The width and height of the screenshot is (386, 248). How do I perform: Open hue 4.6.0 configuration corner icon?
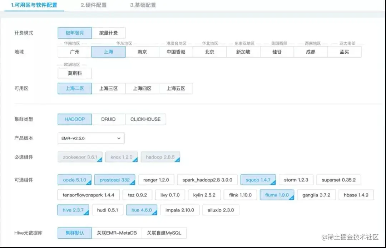(155, 213)
